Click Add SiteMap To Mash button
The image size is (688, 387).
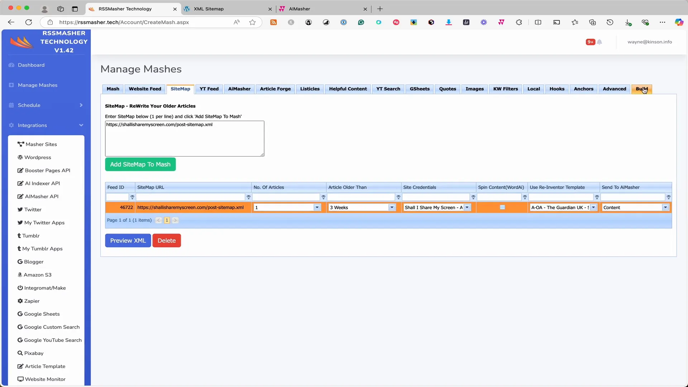[140, 164]
